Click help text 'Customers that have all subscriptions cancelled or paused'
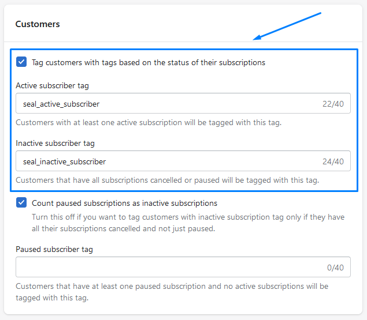Viewport: 367px width, 320px height. click(168, 180)
